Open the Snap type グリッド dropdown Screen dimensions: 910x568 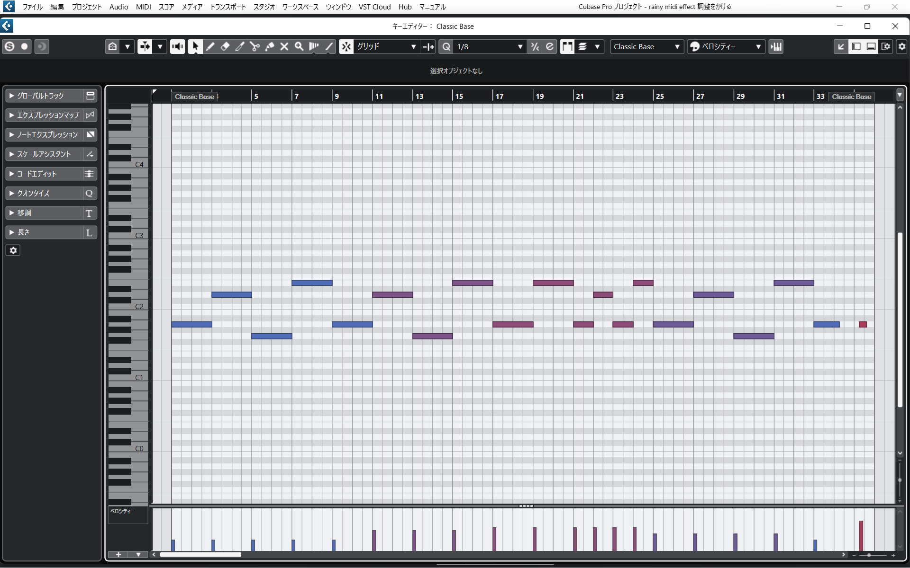click(x=386, y=46)
